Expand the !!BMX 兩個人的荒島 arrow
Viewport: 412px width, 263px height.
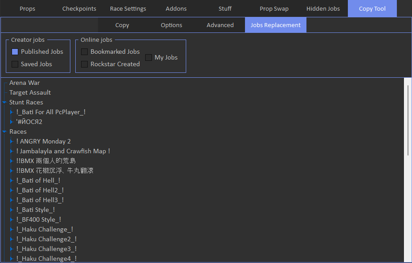tap(12, 161)
